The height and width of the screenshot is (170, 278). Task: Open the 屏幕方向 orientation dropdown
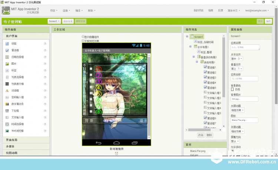[x=235, y=141]
